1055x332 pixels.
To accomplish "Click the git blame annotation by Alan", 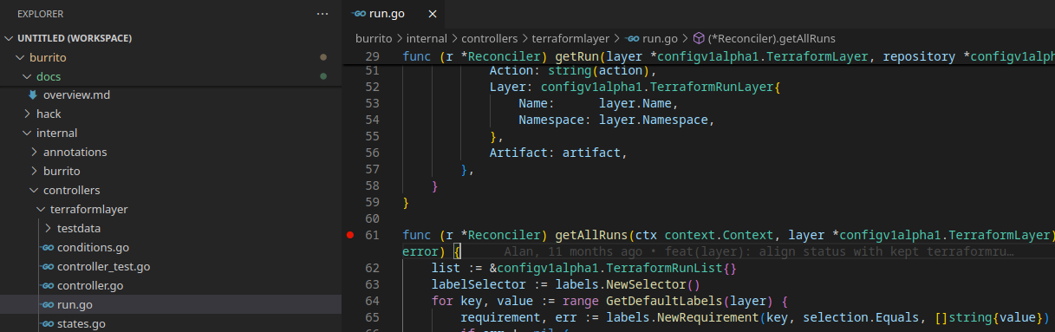I will click(x=759, y=251).
